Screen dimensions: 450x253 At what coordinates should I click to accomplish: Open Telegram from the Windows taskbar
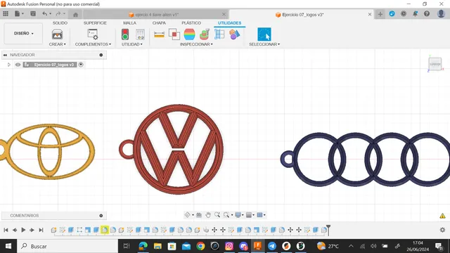(272, 246)
